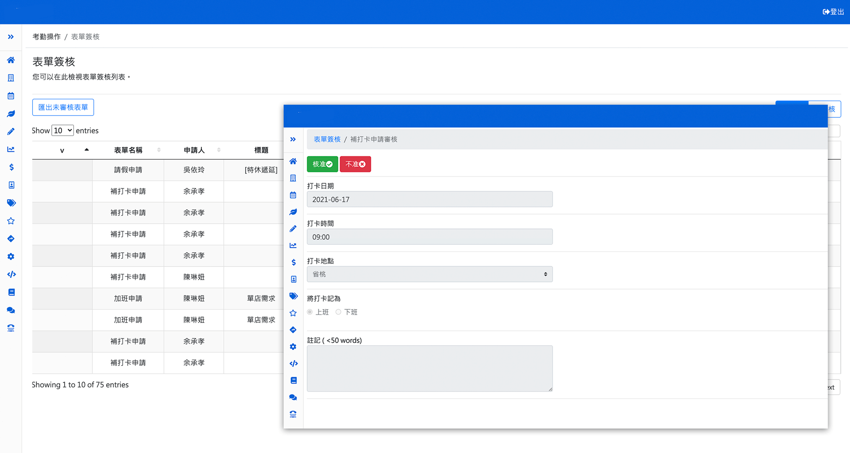Click the tags icon in left sidebar
Image resolution: width=850 pixels, height=453 pixels.
click(11, 203)
